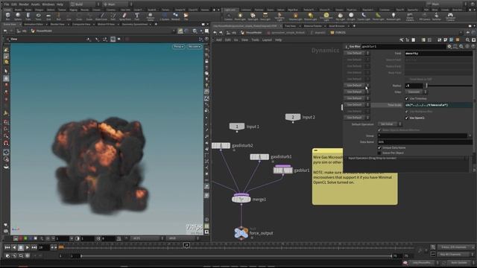Add a Stereo Camera from shelf
The width and height of the screenshot is (477, 268).
point(410,16)
